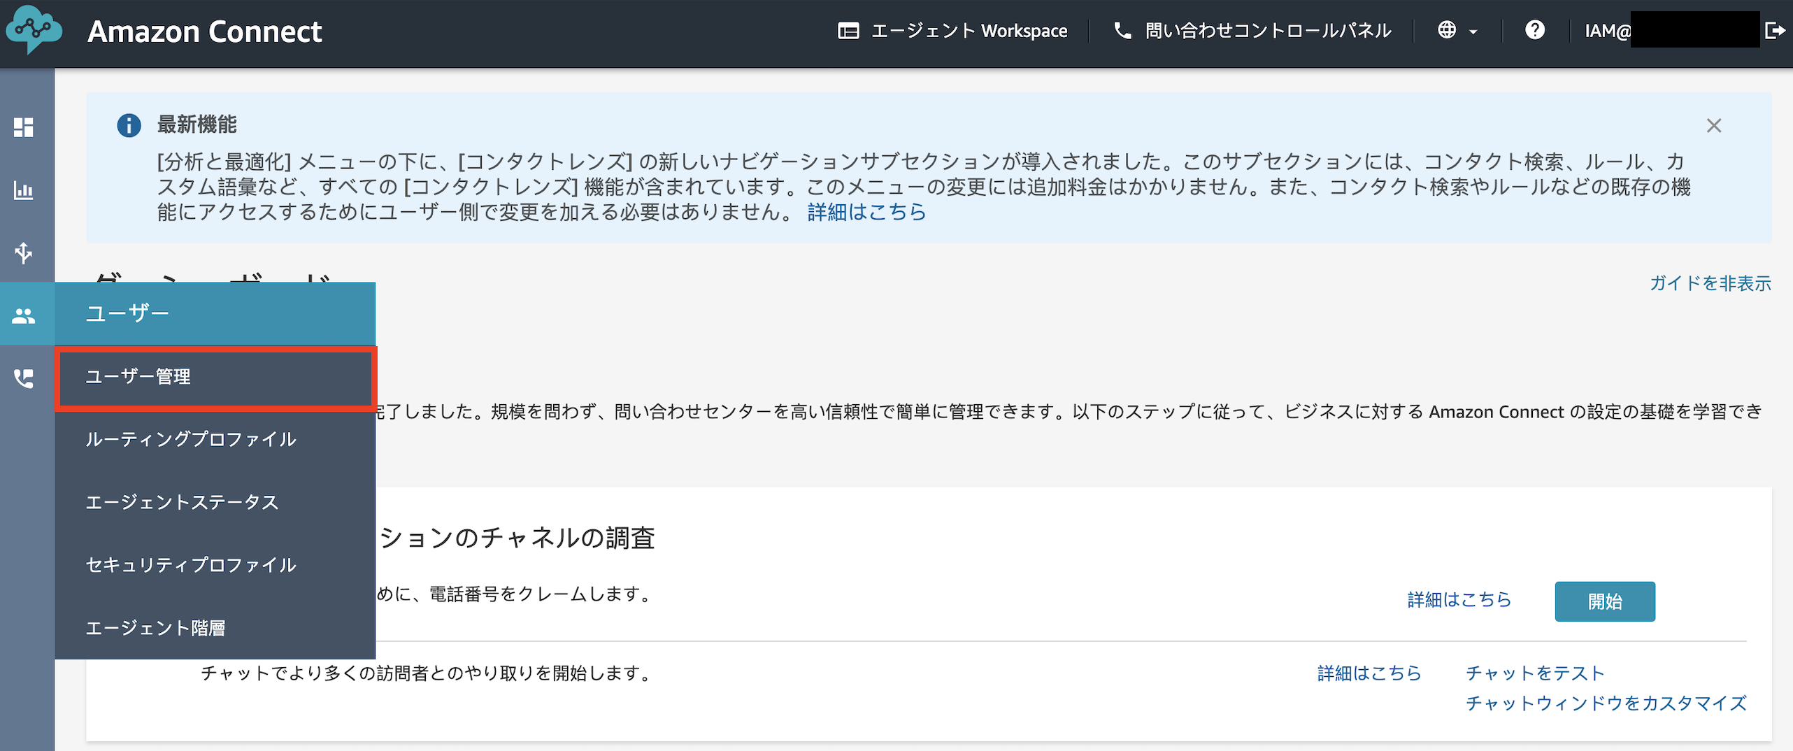1793x751 pixels.
Task: Open the dashboard grid icon in sidebar
Action: 24,127
